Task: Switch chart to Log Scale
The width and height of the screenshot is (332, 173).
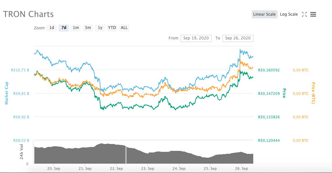Action: (x=289, y=14)
